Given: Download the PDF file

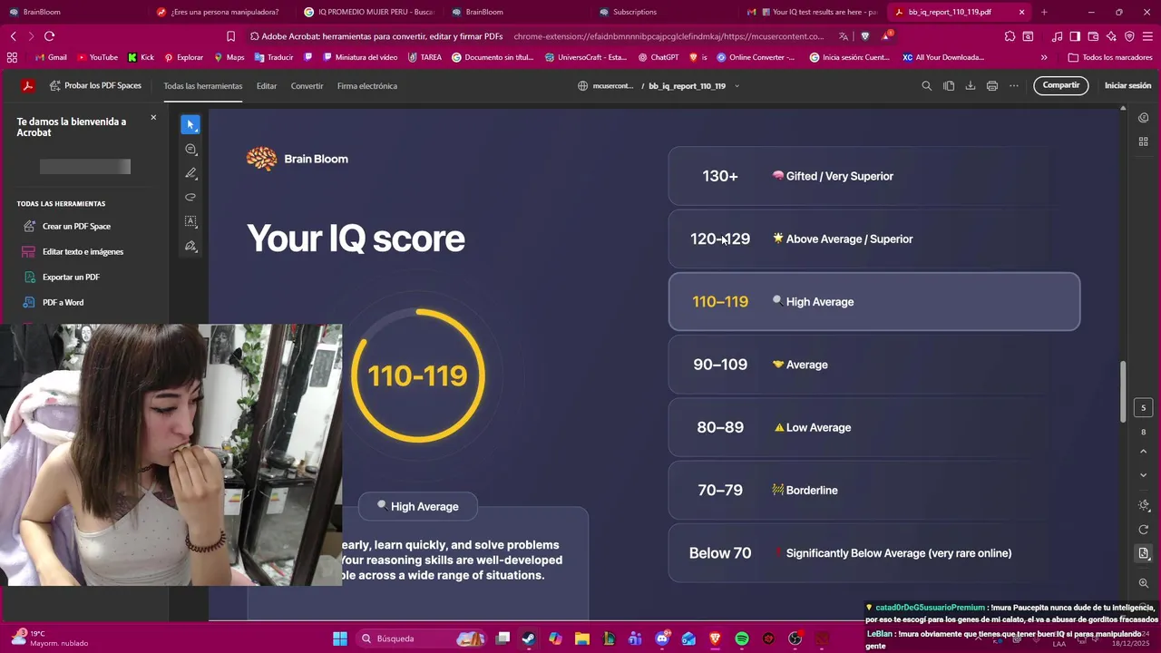Looking at the screenshot, I should [x=970, y=86].
